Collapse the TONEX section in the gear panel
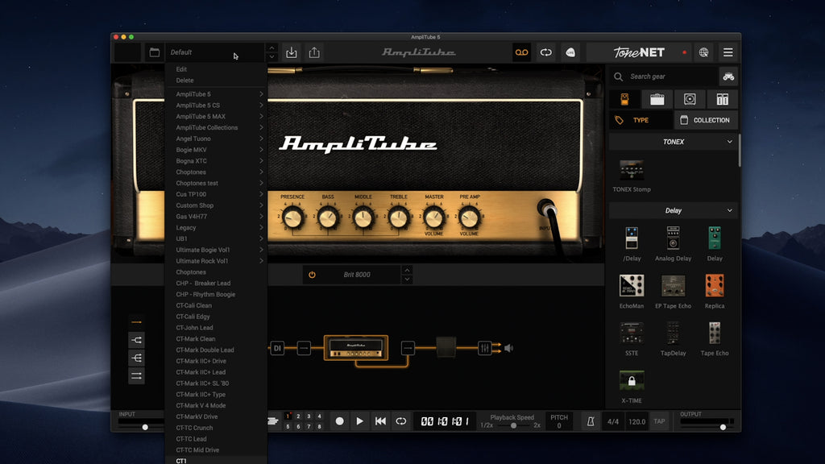Screen dimensions: 825x464 point(729,142)
